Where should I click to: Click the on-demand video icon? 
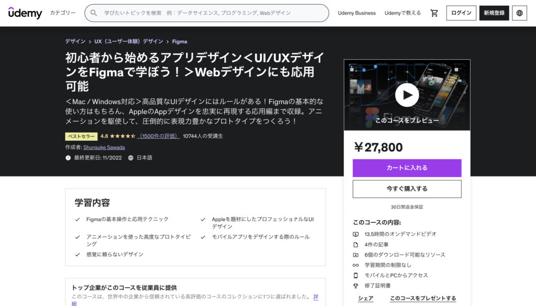(356, 234)
